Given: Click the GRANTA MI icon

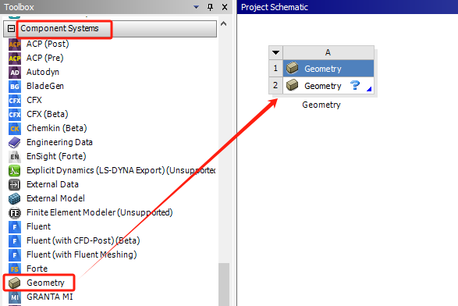Looking at the screenshot, I should pyautogui.click(x=15, y=297).
